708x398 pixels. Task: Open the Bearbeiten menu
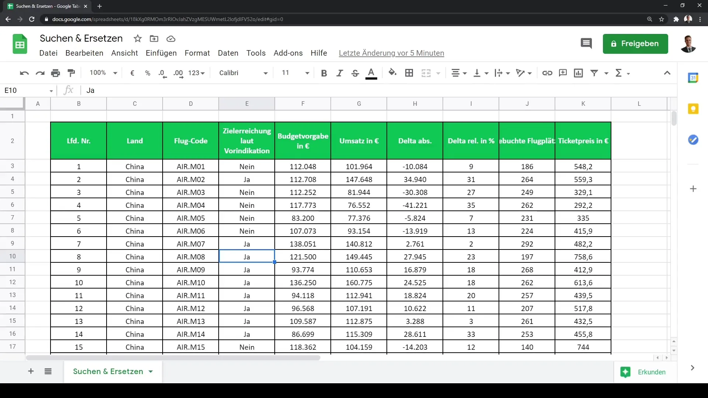(84, 53)
